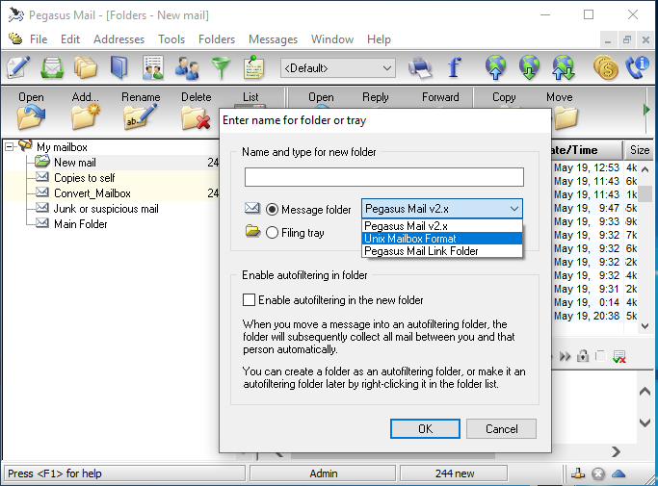Click the compose new message pencil icon
658x486 pixels.
[18, 67]
